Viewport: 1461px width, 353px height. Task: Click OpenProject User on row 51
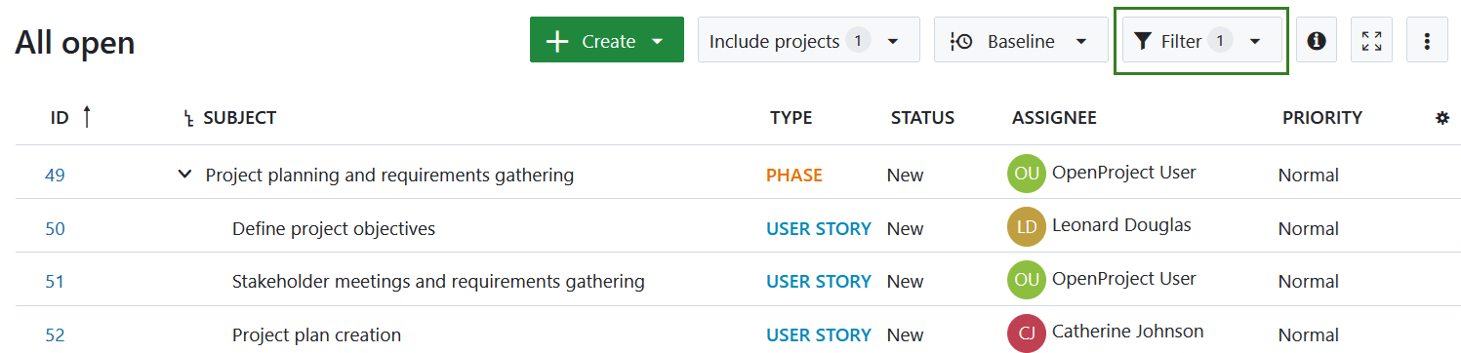1123,279
